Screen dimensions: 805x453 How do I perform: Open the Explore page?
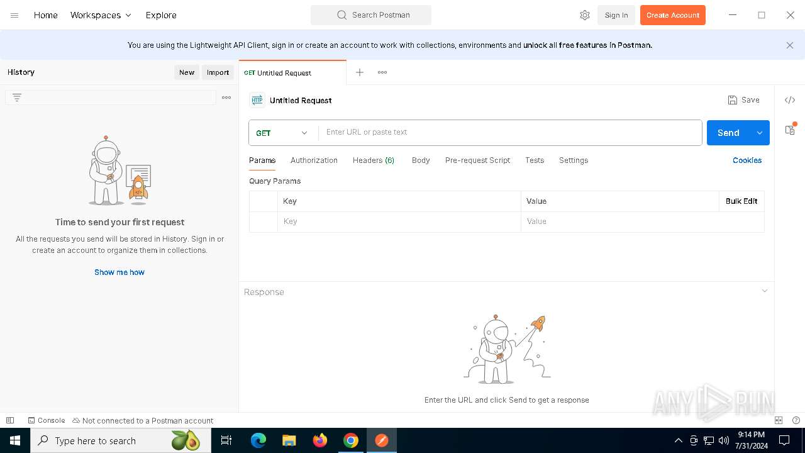point(161,15)
